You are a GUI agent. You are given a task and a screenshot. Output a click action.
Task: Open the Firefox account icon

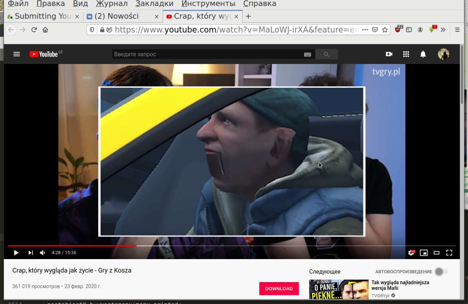(x=420, y=30)
